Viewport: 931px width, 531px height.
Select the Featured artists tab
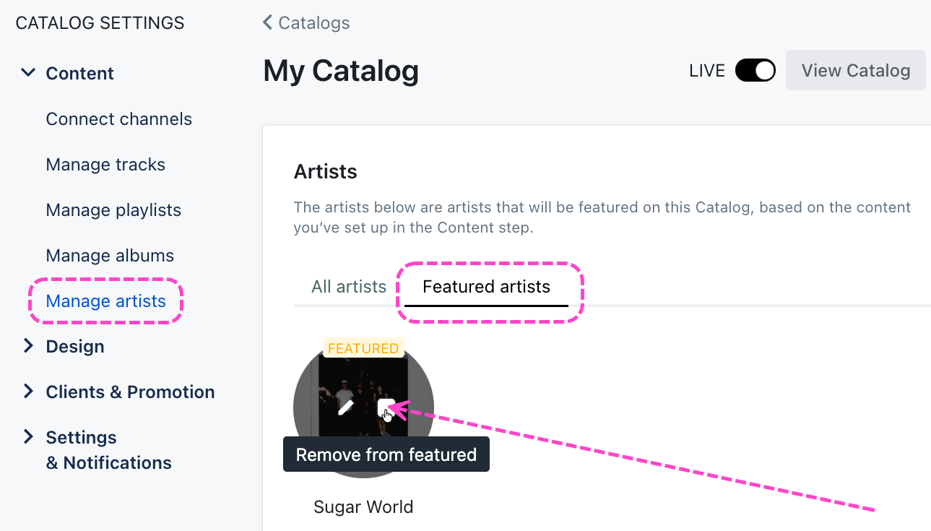[486, 287]
